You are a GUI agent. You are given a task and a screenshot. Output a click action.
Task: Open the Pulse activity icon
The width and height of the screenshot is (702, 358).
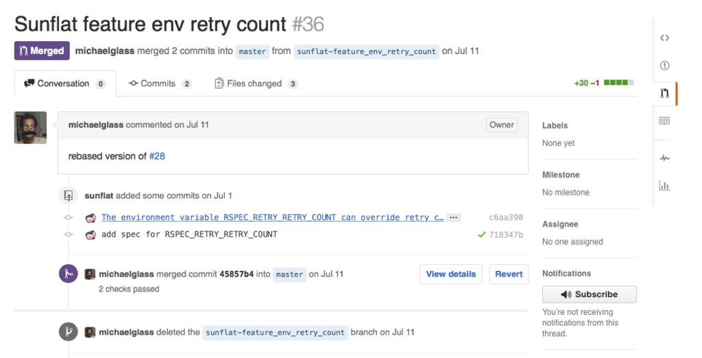click(664, 157)
